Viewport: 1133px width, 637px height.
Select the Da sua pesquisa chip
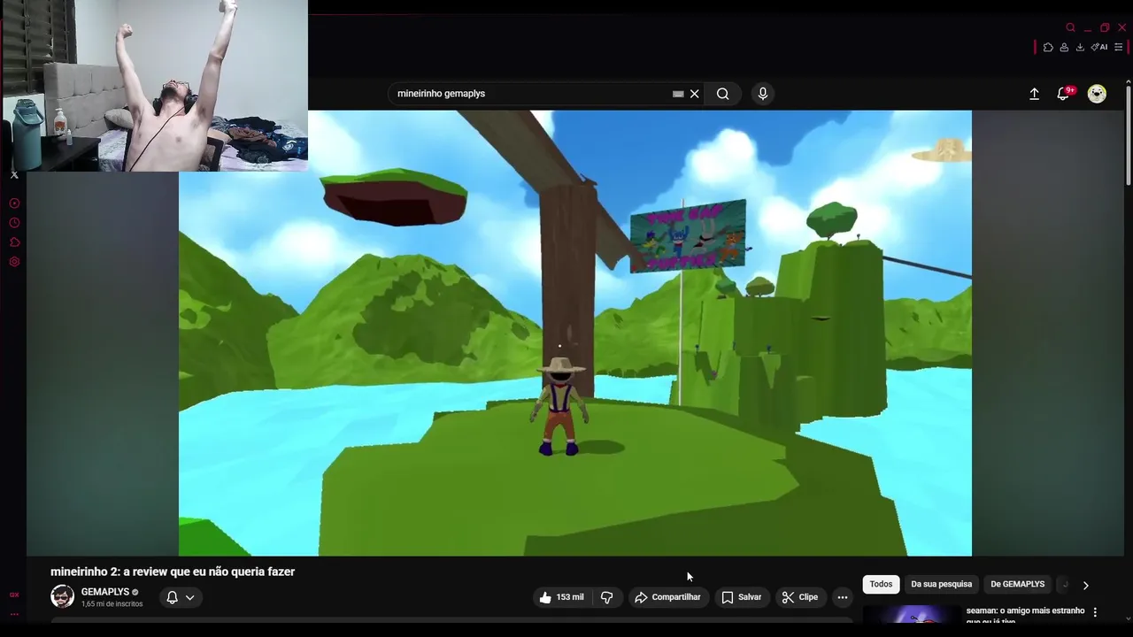pos(941,584)
